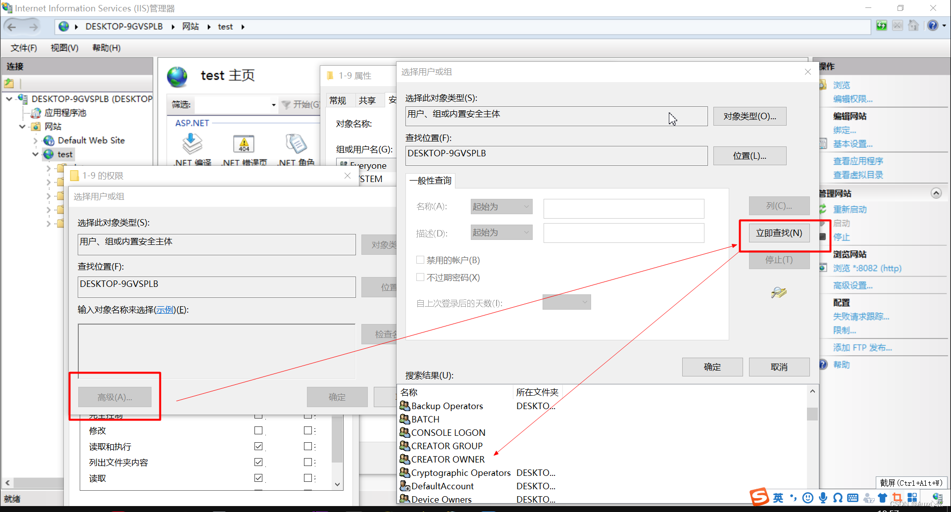Open the 起始为 dropdown next to 名称(A)
This screenshot has height=512, width=951.
click(501, 206)
